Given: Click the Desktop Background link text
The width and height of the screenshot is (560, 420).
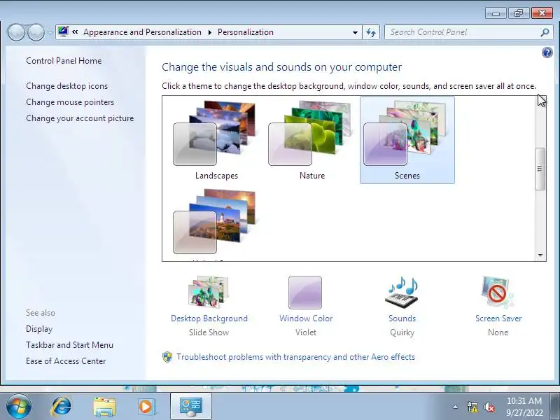Looking at the screenshot, I should (x=209, y=318).
